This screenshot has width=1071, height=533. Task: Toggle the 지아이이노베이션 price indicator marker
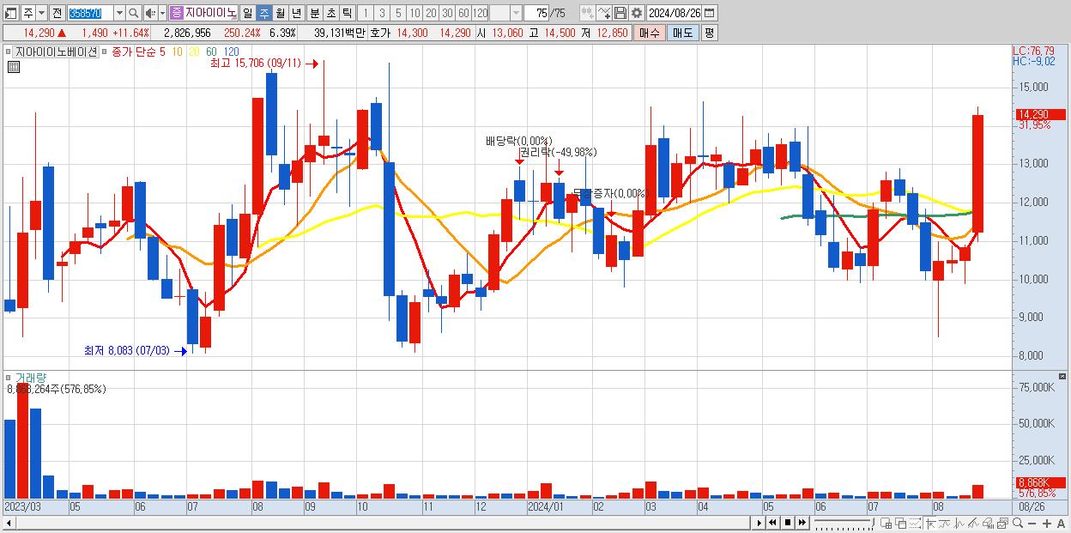coord(9,51)
